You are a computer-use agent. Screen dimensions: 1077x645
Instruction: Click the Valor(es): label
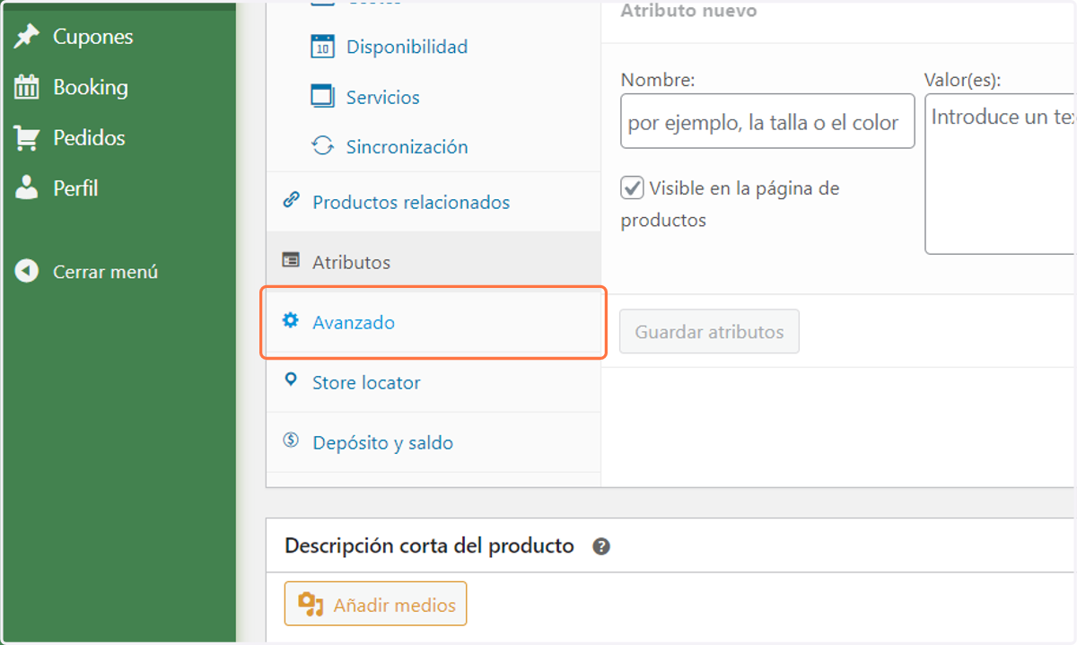[x=962, y=80]
